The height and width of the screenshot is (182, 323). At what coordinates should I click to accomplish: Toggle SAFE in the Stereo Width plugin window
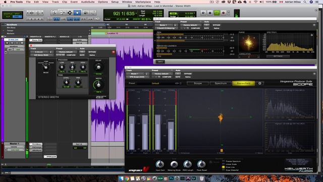coord(82,55)
